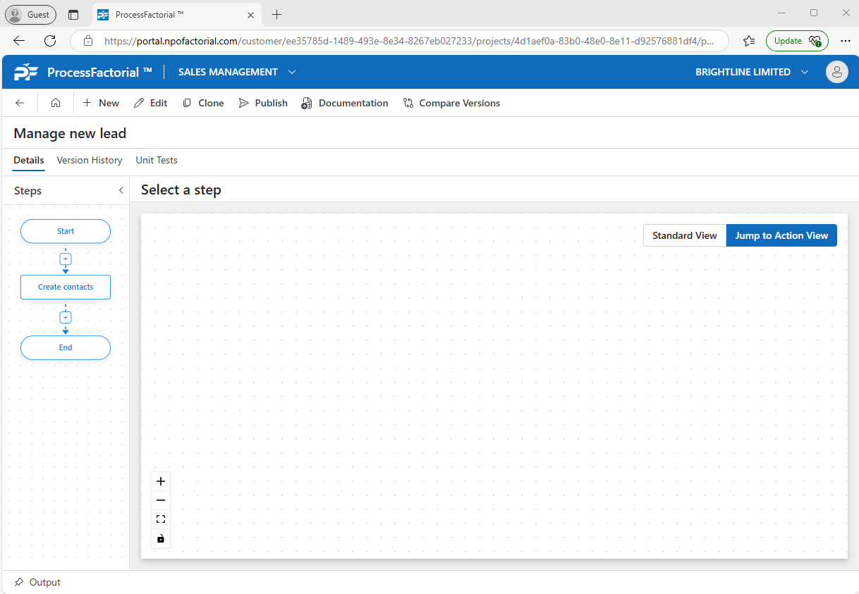Zoom in on the canvas
The width and height of the screenshot is (859, 594).
click(x=161, y=481)
